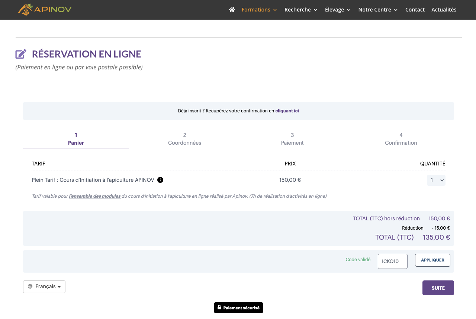Open the Élevage dropdown menu
The image size is (476, 319).
(x=338, y=10)
